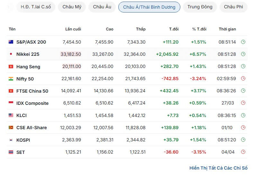The image size is (253, 176).
Task: Open the IDX Composite index link
Action: coord(32,103)
